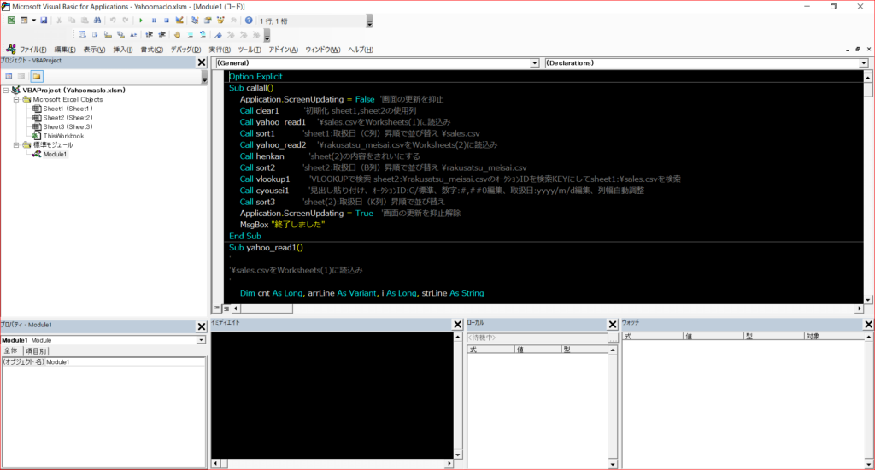Click the Design Mode toolbar icon
The image size is (875, 470).
pyautogui.click(x=179, y=20)
